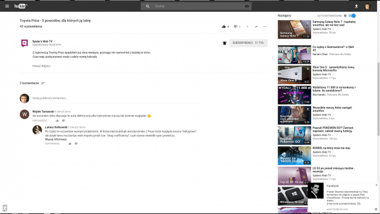Like the Toyota Prius video
The height and width of the screenshot is (214, 380).
click(224, 26)
